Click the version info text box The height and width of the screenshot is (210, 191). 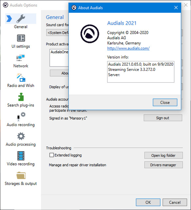click(141, 72)
